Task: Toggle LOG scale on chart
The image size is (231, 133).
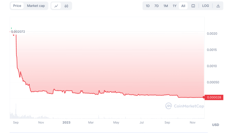Action: point(205,6)
